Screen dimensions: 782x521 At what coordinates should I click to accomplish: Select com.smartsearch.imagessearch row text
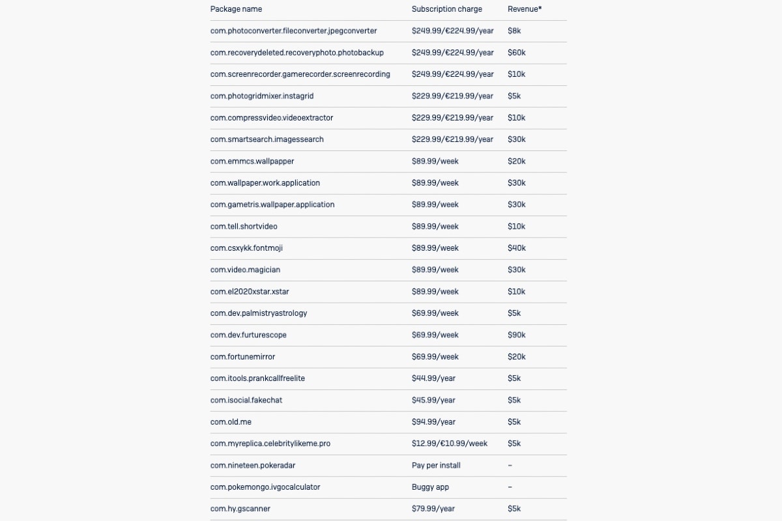click(267, 139)
